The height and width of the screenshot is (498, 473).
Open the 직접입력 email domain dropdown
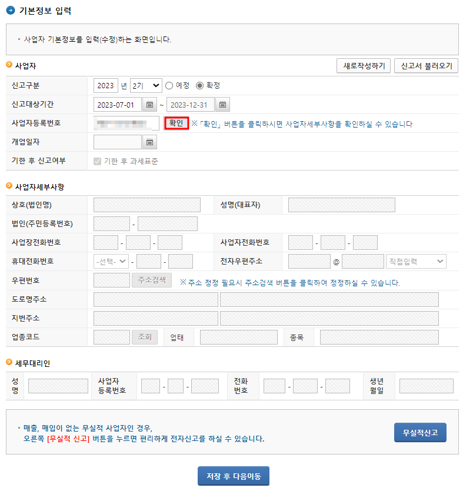[416, 261]
